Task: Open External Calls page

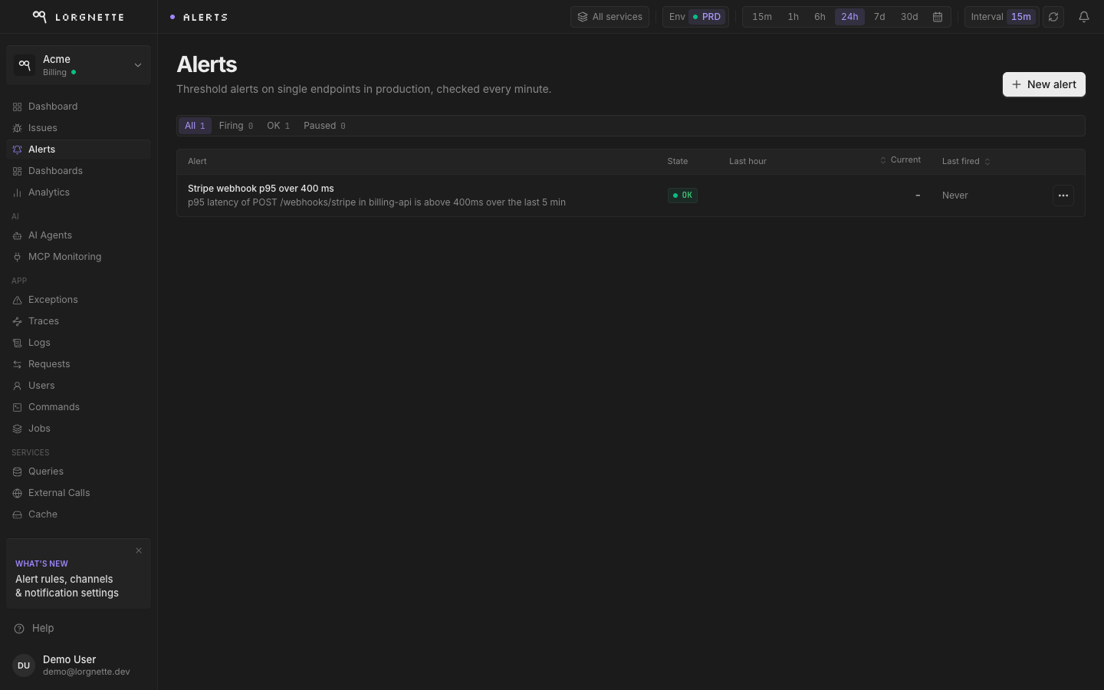Action: pos(78,493)
